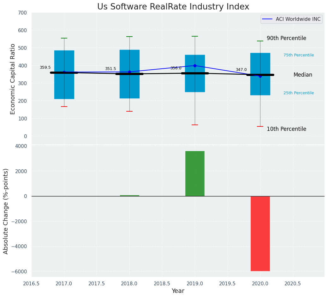Click the 2017 green upper whisker cap
The height and width of the screenshot is (297, 328).
point(64,38)
